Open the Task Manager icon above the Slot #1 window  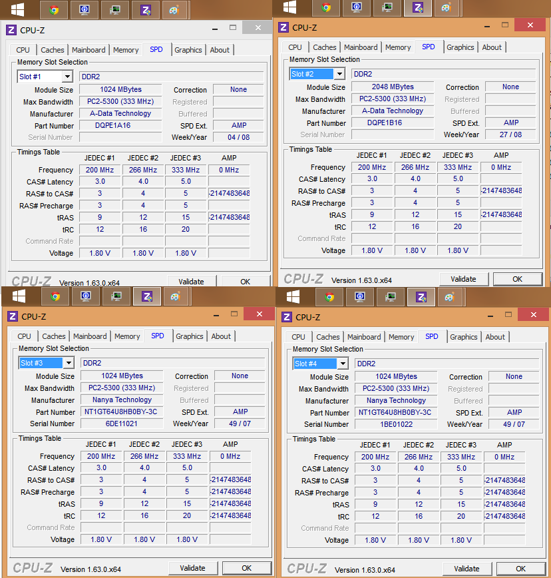(x=114, y=10)
